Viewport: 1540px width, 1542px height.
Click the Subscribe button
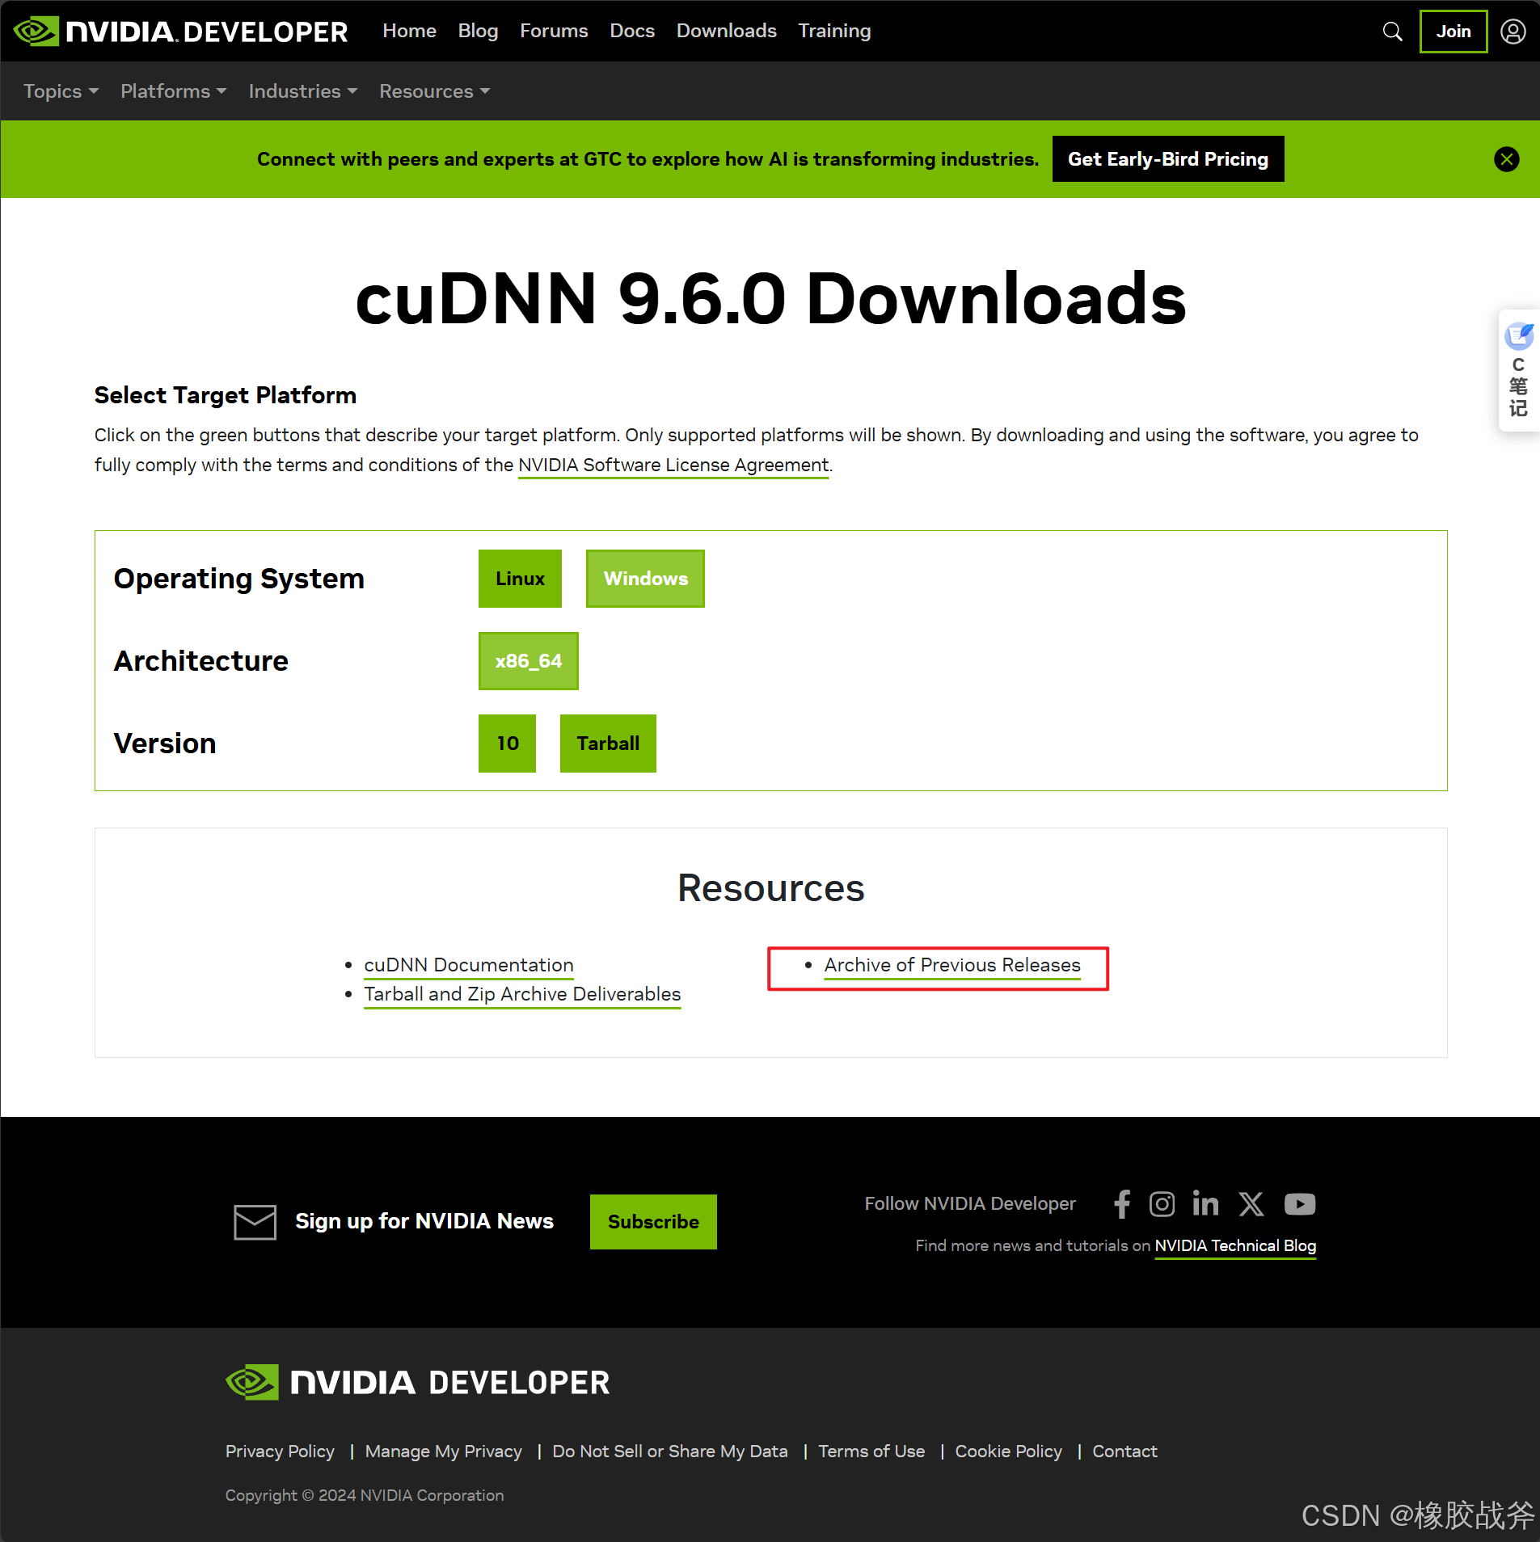coord(653,1222)
